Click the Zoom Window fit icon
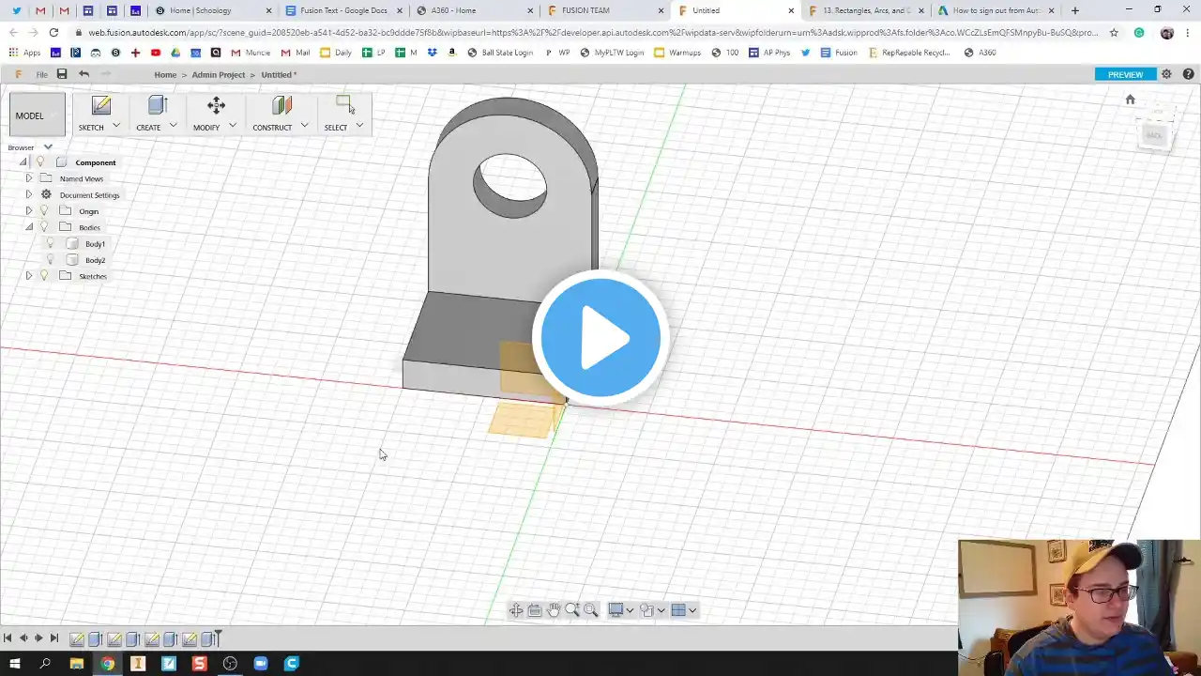 click(591, 610)
